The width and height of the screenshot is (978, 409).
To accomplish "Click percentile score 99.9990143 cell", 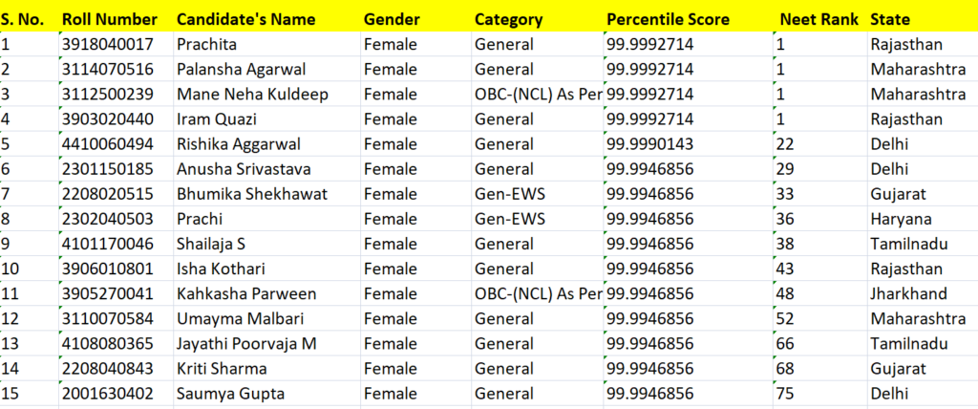I will tap(688, 144).
